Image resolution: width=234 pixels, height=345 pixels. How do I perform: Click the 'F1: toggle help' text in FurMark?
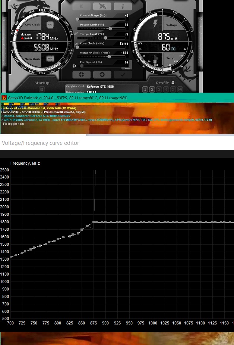pyautogui.click(x=13, y=124)
